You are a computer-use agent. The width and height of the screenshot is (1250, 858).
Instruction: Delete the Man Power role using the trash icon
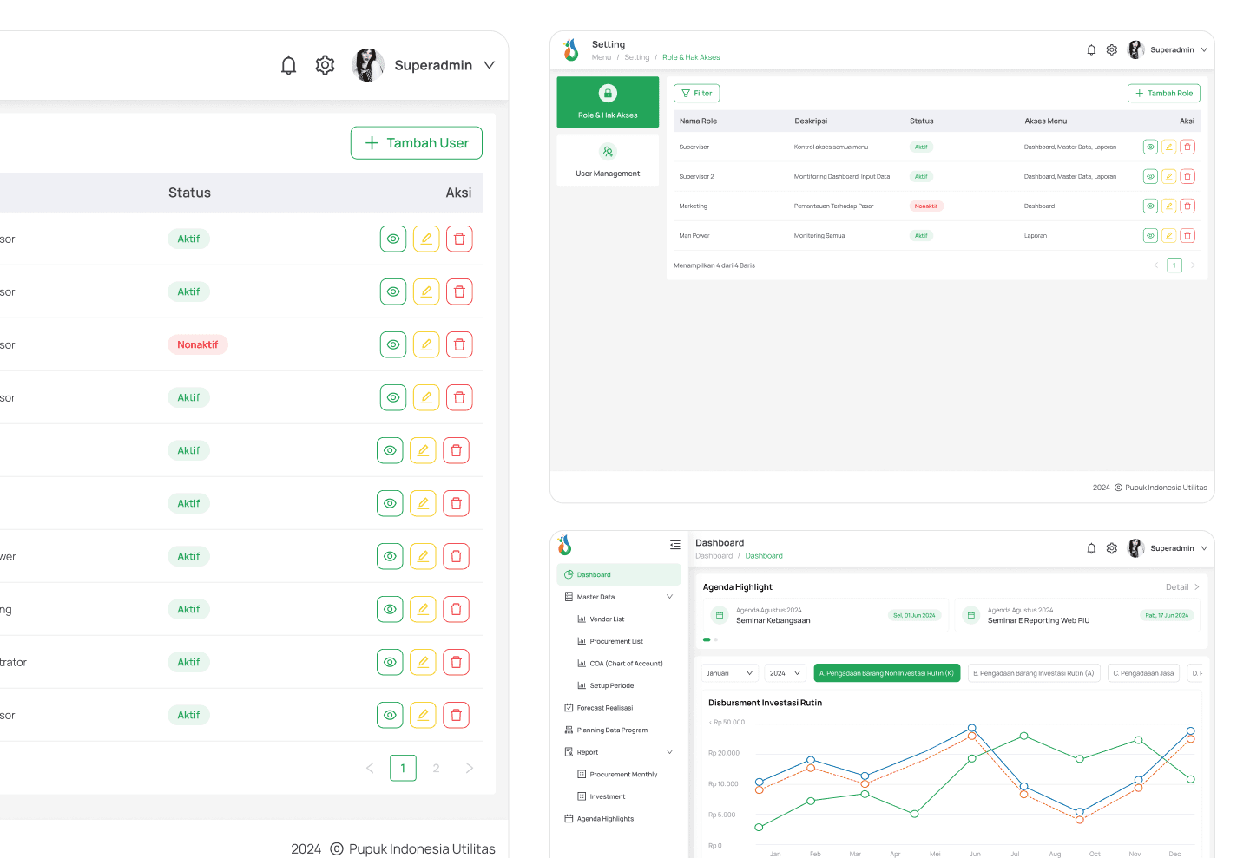click(1187, 235)
